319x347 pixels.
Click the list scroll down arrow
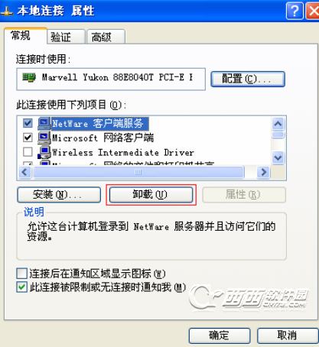click(278, 158)
